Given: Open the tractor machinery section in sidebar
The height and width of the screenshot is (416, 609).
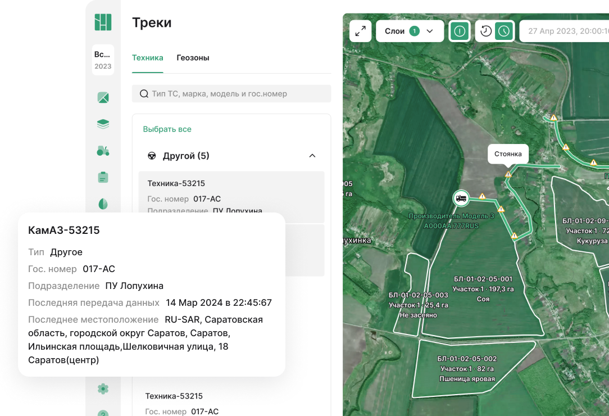Looking at the screenshot, I should coord(103,151).
